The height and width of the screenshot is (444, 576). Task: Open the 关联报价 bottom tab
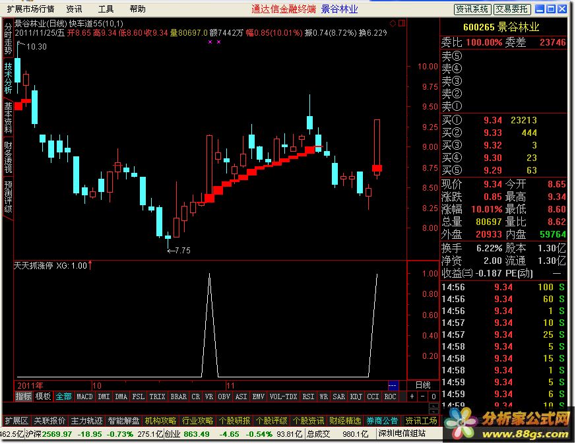[x=50, y=421]
